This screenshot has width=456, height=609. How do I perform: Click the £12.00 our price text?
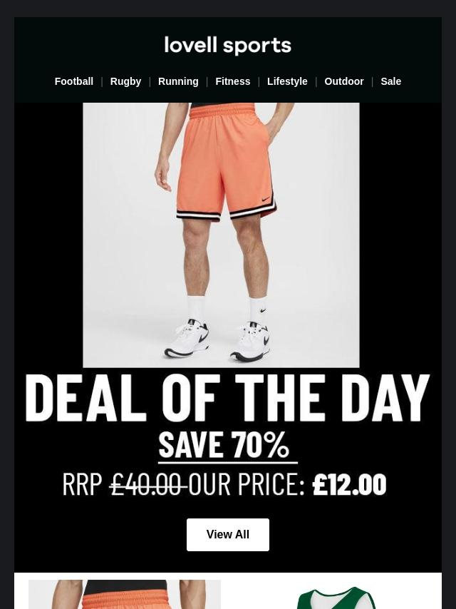[x=349, y=484]
